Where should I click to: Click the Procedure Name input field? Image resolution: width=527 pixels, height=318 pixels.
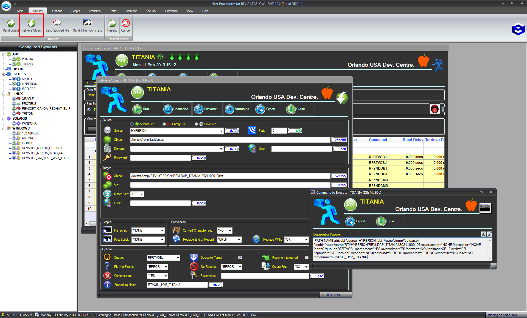coord(177,285)
